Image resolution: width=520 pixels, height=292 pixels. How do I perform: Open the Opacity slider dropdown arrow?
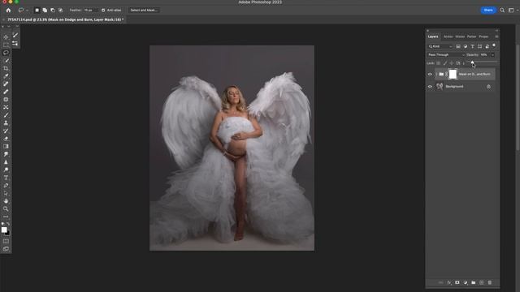(x=493, y=54)
